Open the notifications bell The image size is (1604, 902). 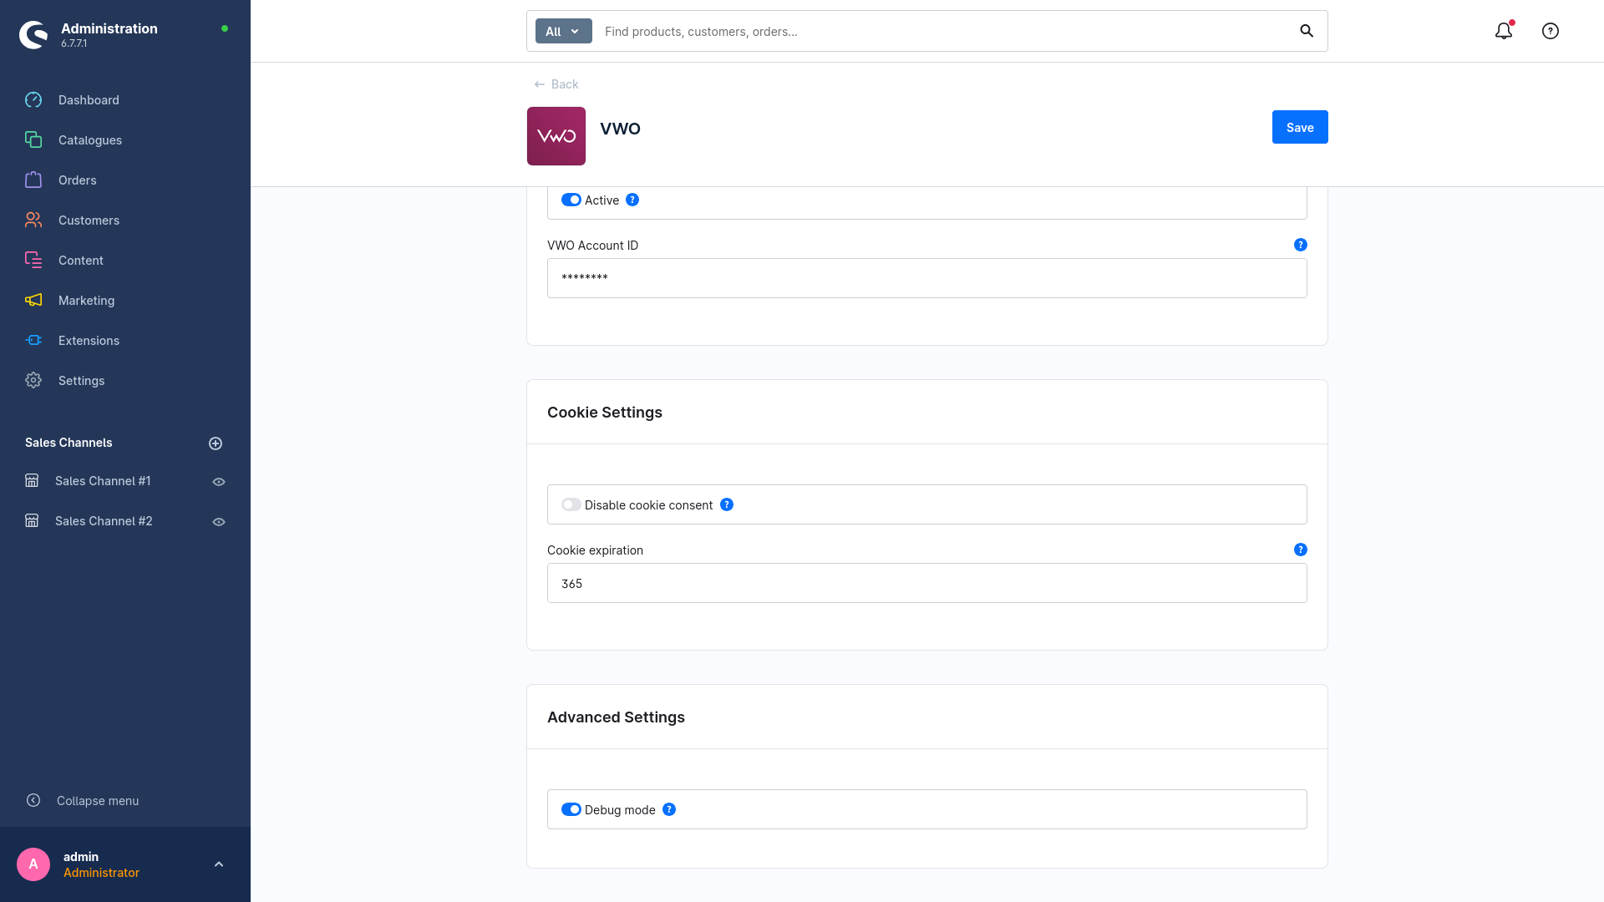(1504, 31)
